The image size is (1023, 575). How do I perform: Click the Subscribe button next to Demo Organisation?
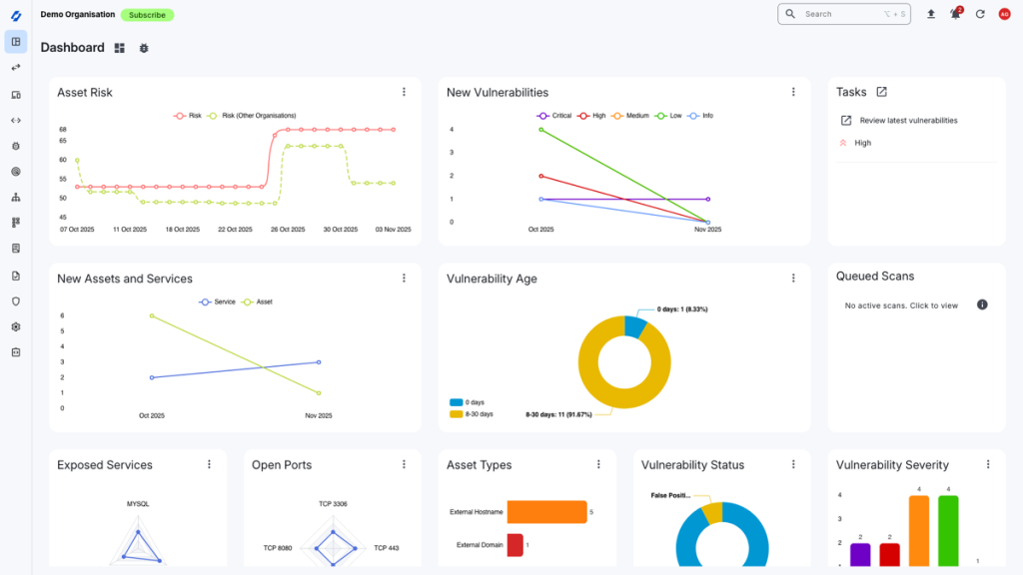point(148,14)
